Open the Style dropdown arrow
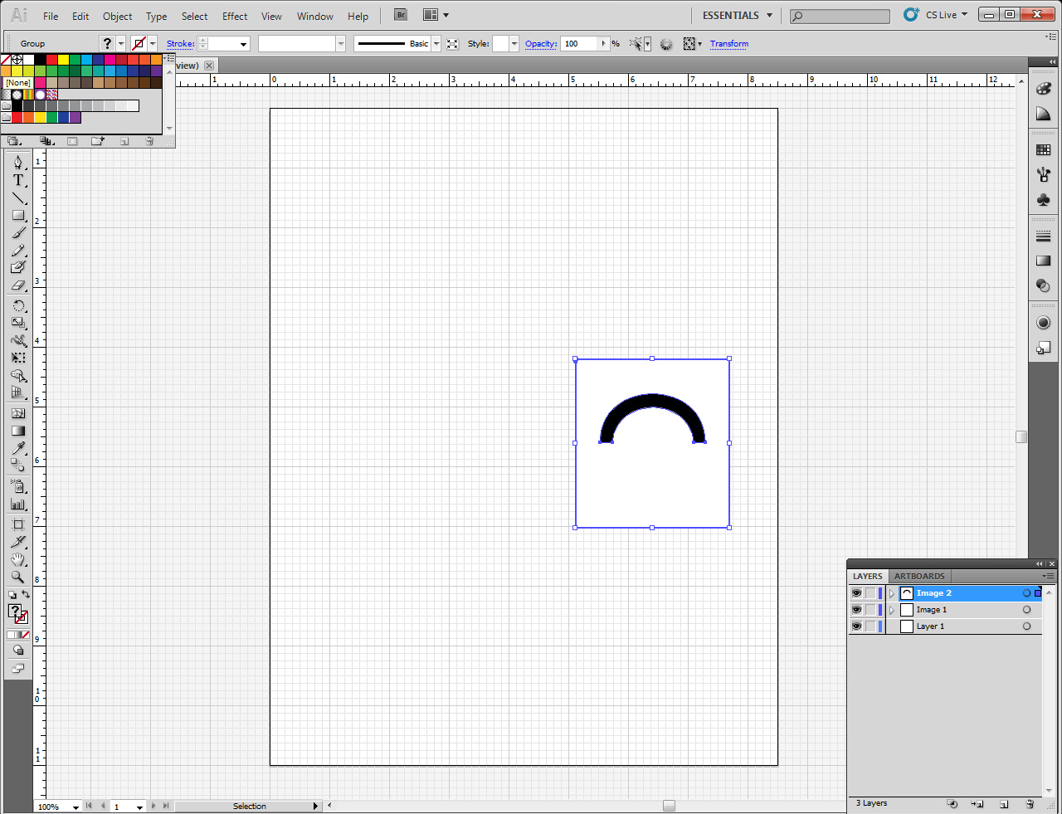The height and width of the screenshot is (814, 1062). (514, 44)
